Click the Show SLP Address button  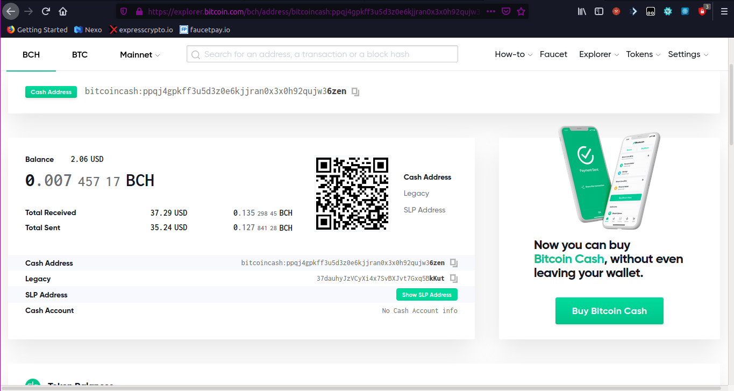pos(427,295)
